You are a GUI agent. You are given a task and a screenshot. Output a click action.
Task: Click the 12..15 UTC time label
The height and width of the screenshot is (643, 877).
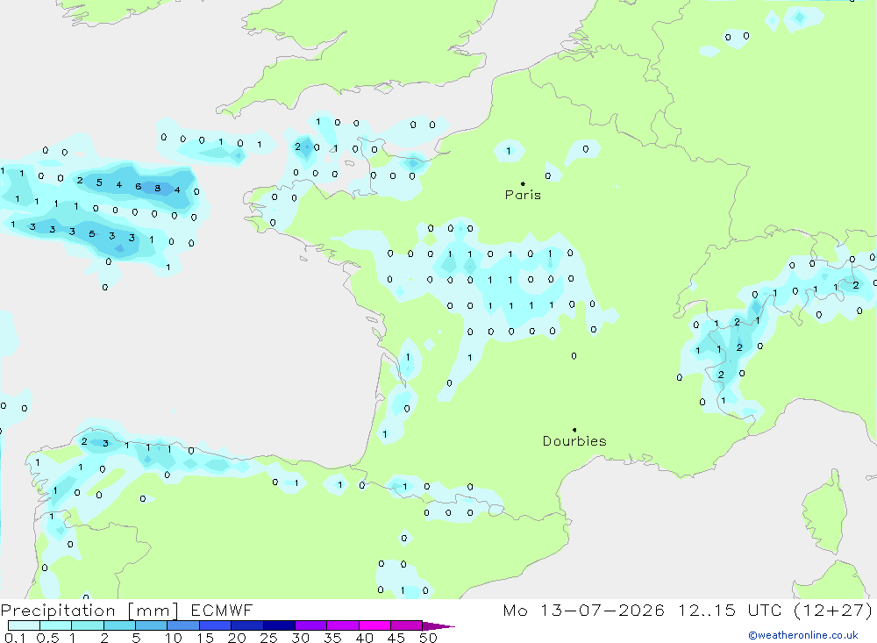point(730,610)
